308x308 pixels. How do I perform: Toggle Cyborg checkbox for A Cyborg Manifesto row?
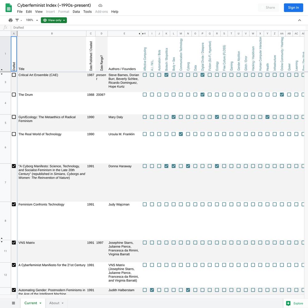click(x=188, y=166)
